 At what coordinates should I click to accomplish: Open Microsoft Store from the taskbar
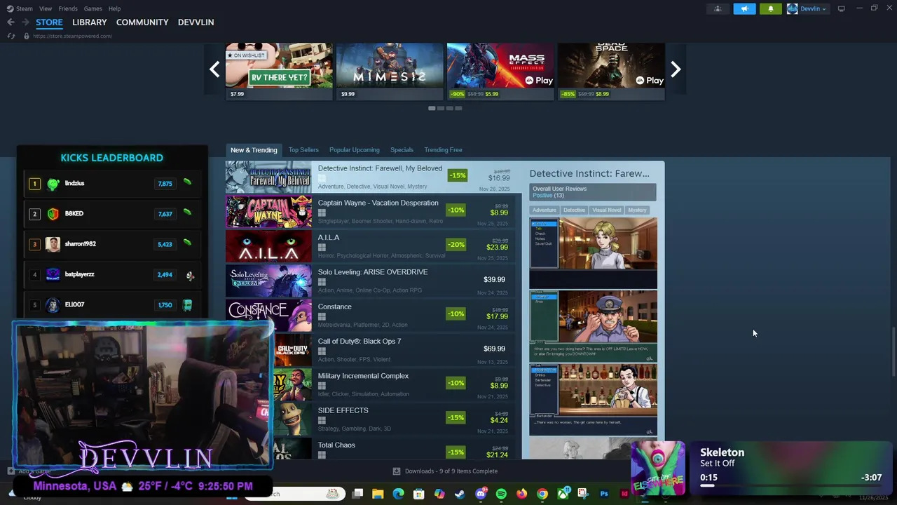[x=418, y=494]
